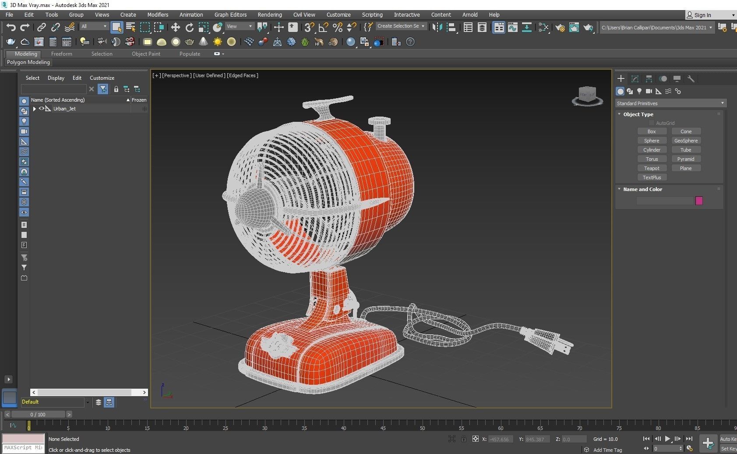The height and width of the screenshot is (454, 737).
Task: Open the Modify panel tab
Action: pyautogui.click(x=635, y=79)
